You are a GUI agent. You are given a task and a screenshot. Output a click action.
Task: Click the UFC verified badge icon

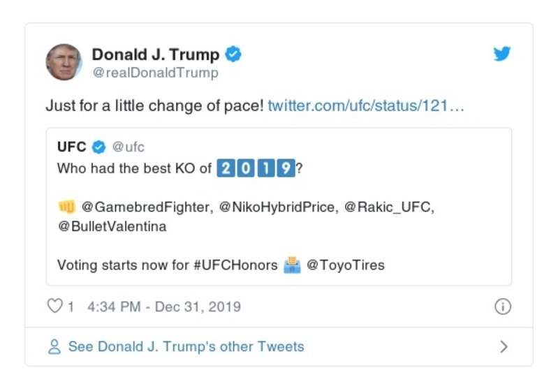99,147
